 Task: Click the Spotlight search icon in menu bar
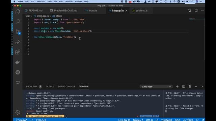point(192,1)
